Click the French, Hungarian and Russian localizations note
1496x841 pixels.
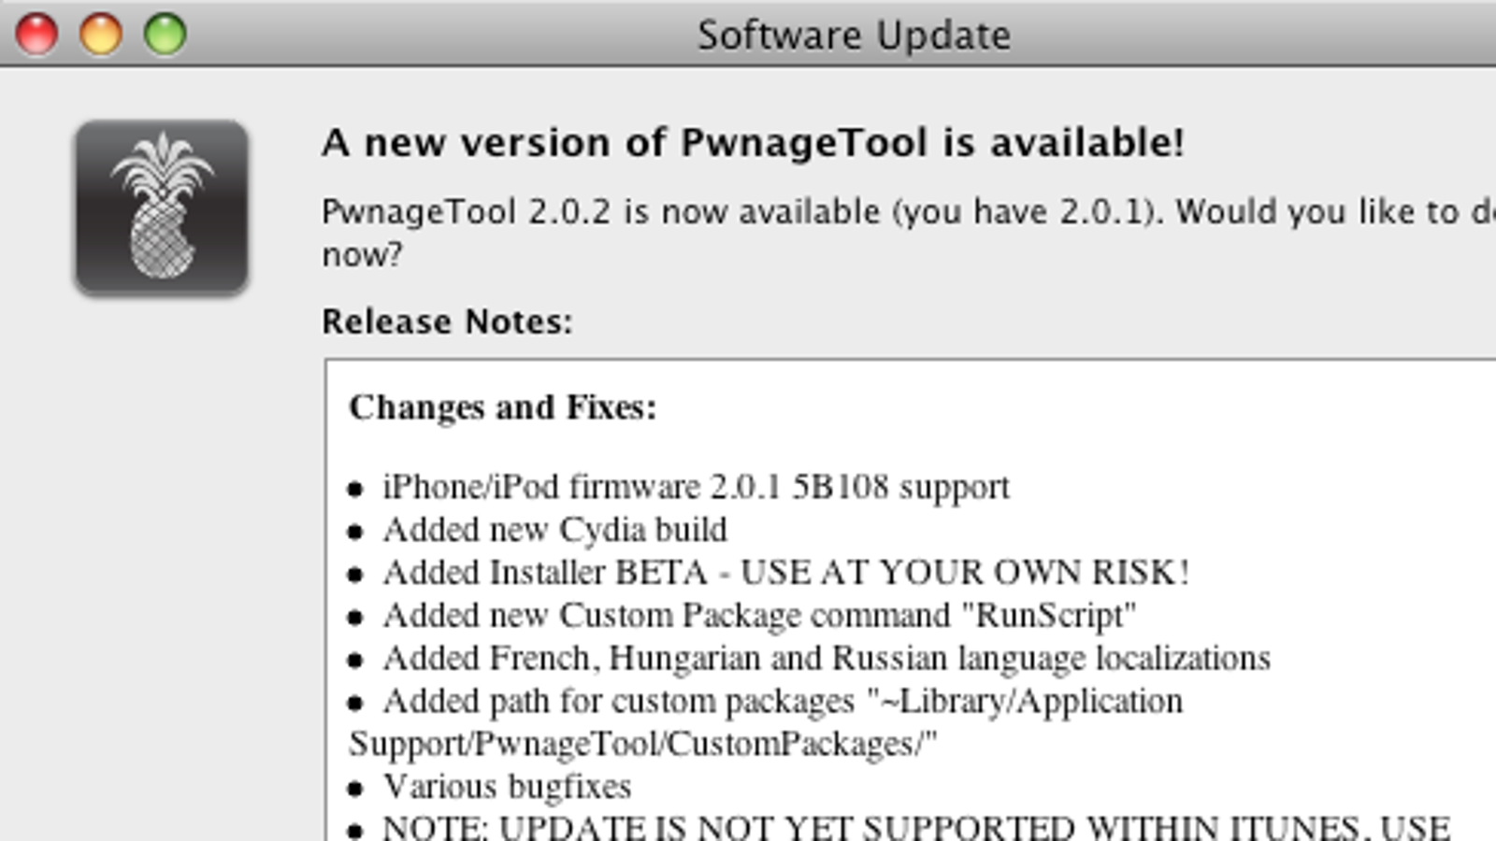pyautogui.click(x=827, y=659)
